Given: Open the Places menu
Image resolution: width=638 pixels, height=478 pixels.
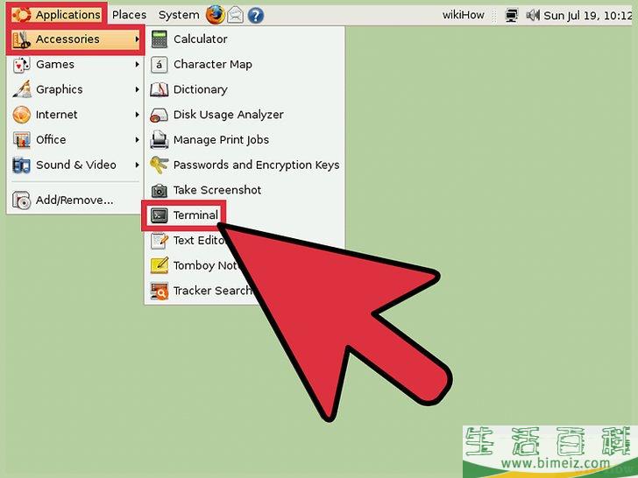Looking at the screenshot, I should click(129, 15).
